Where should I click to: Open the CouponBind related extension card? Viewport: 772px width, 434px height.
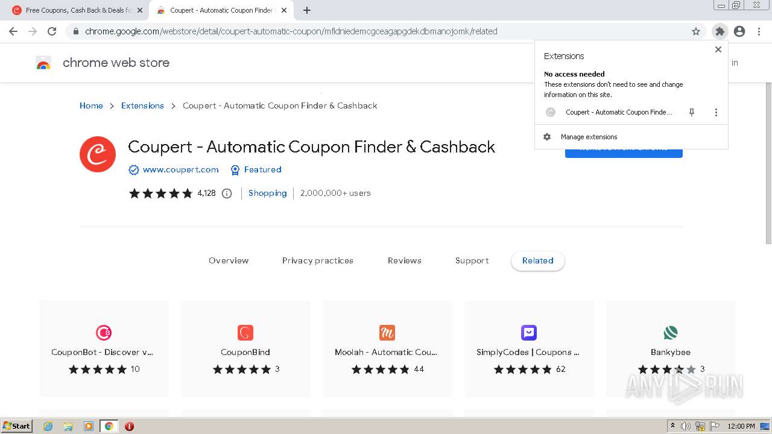pyautogui.click(x=245, y=348)
